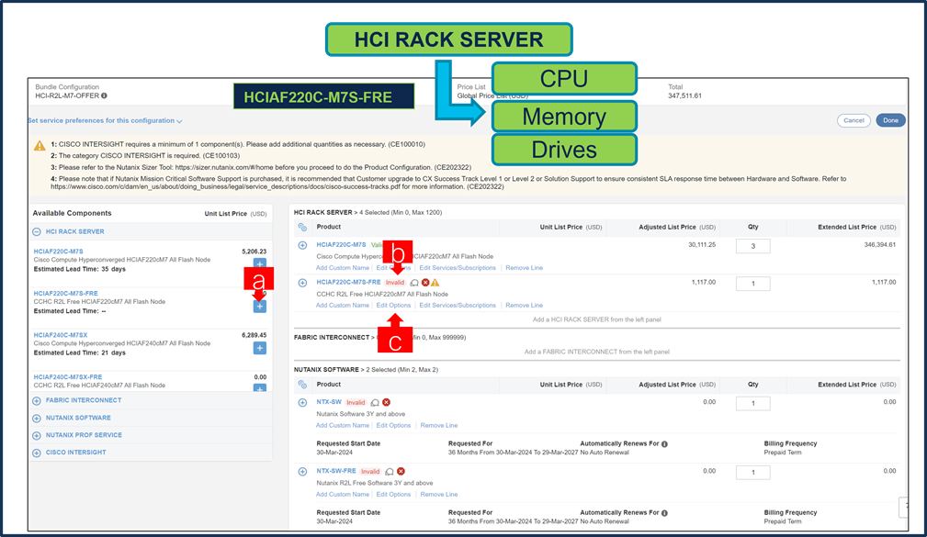Click red error icon on NTX-SW-FRE row

401,472
